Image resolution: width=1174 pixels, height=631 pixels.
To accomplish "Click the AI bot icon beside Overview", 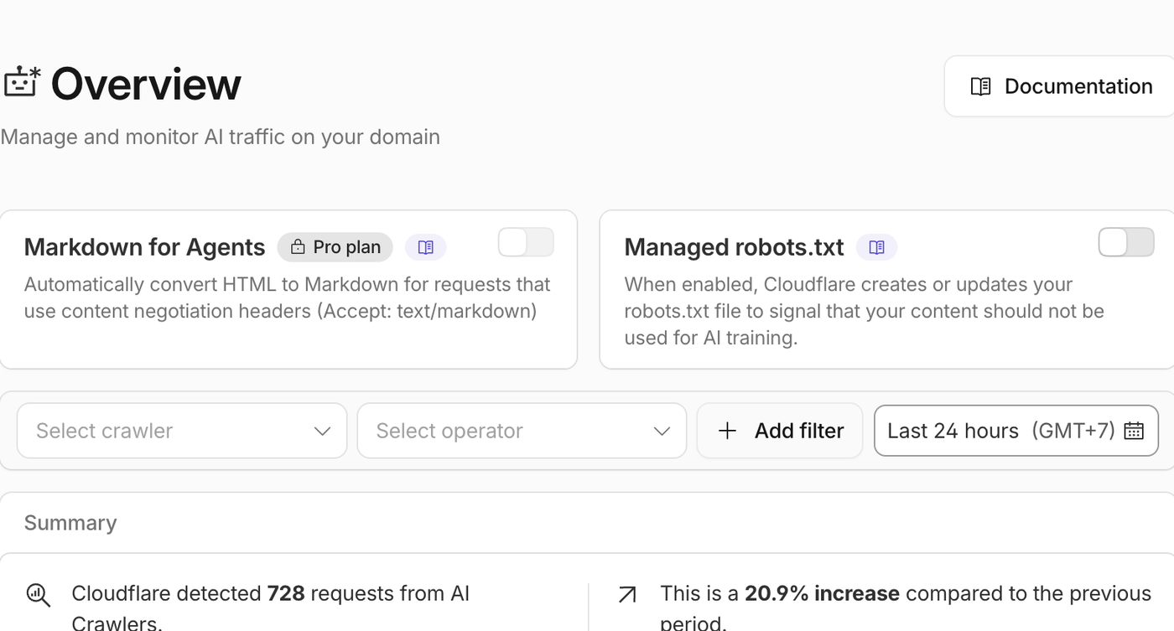I will pos(22,84).
